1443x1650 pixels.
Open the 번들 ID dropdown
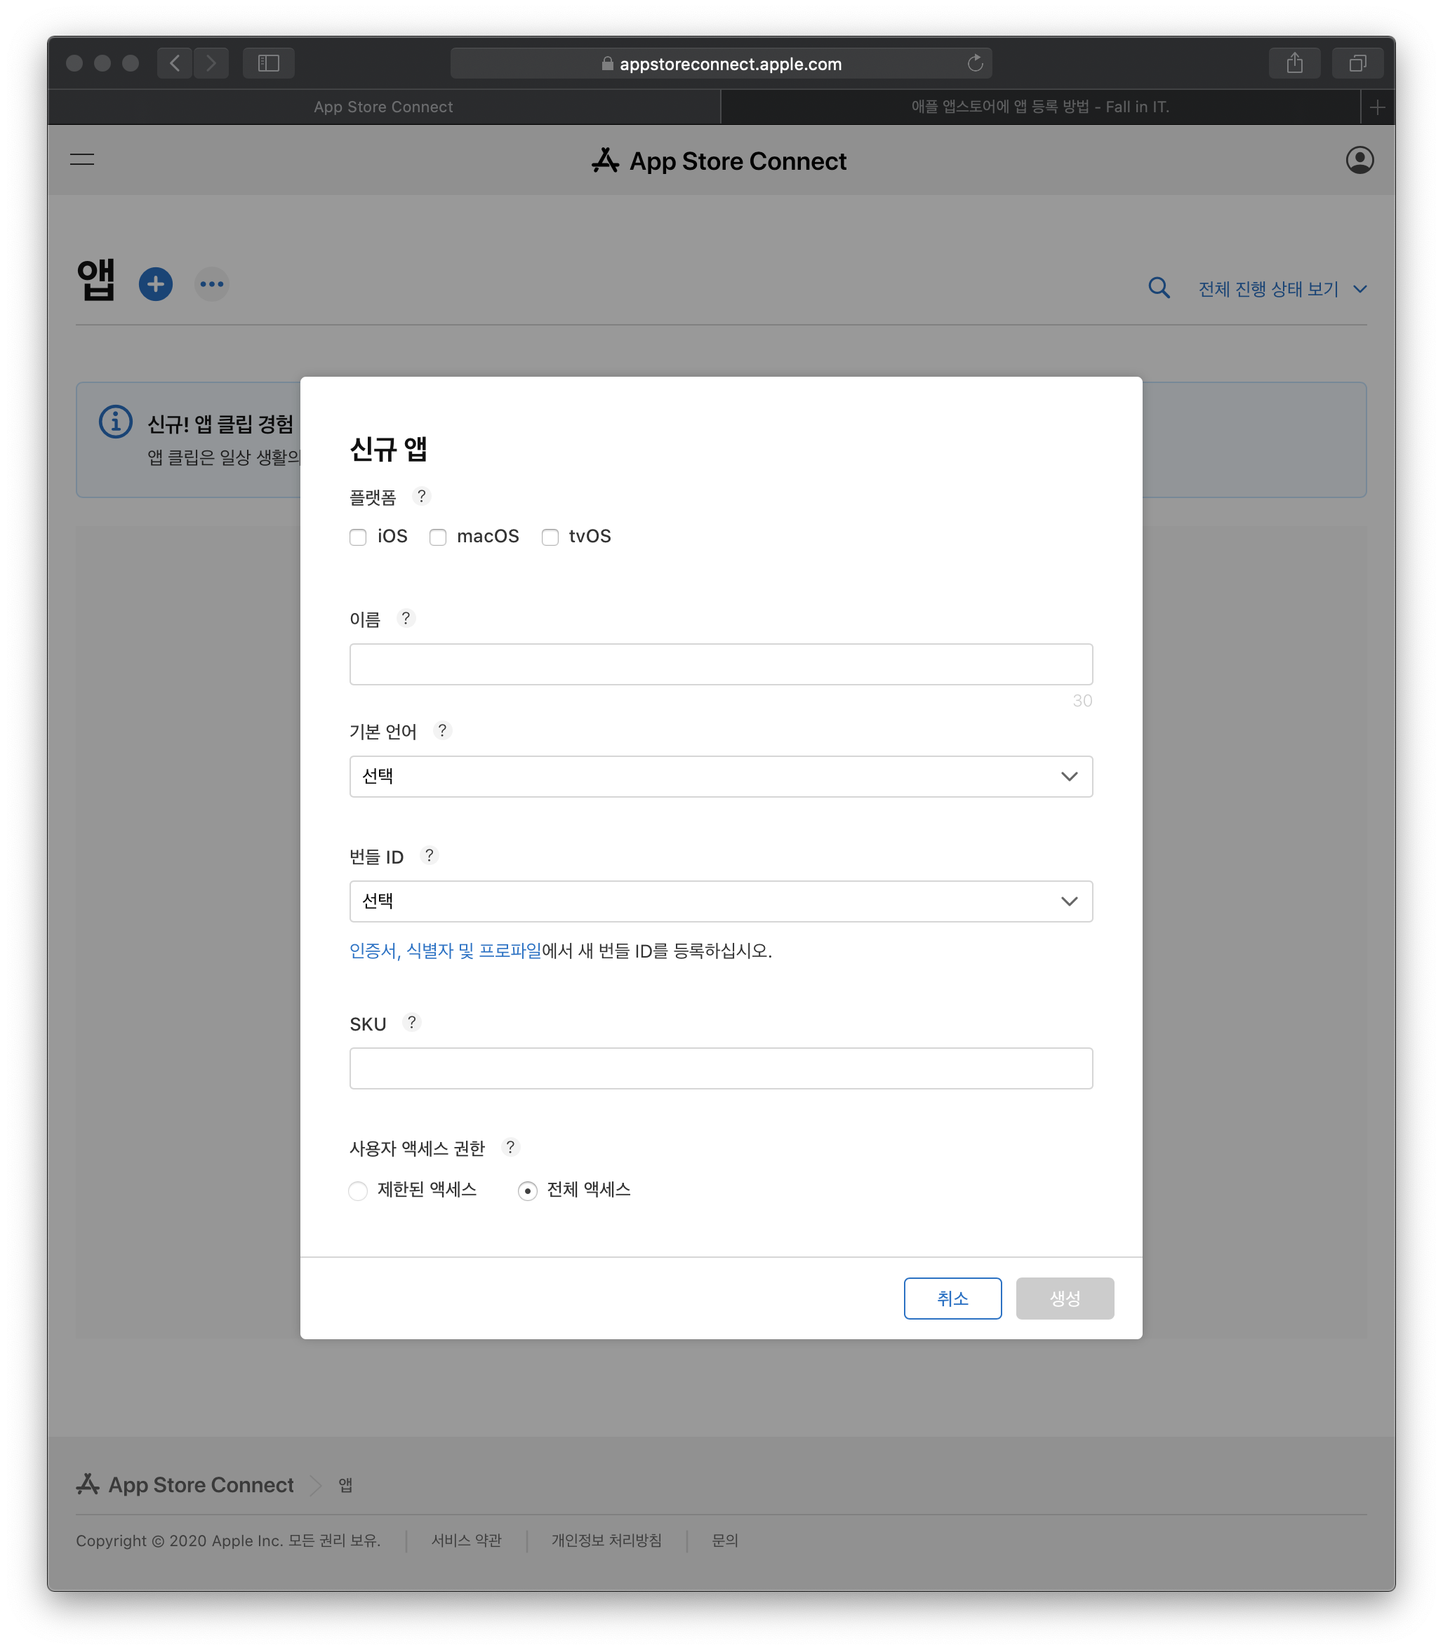point(721,901)
